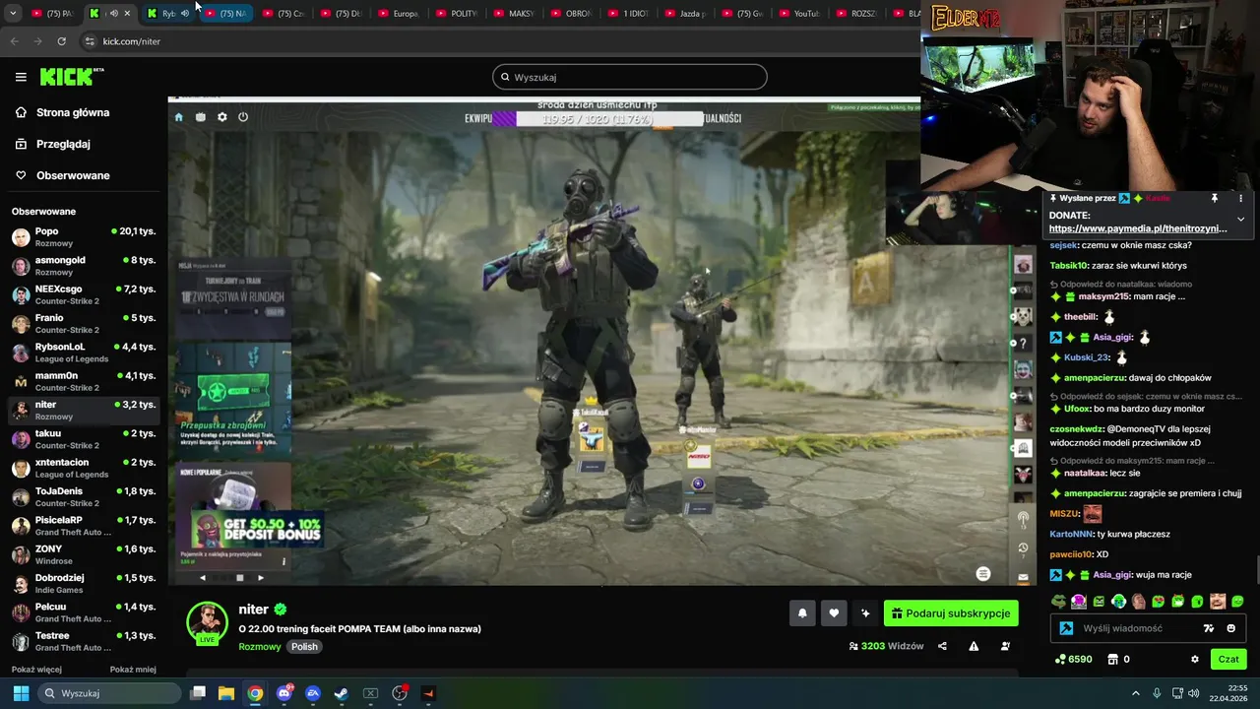Expand the pinned message chevron
This screenshot has height=709, width=1260.
1240,219
